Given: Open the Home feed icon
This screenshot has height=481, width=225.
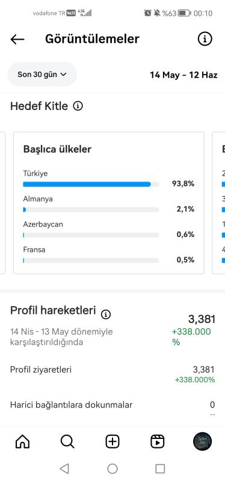Looking at the screenshot, I should (23, 442).
